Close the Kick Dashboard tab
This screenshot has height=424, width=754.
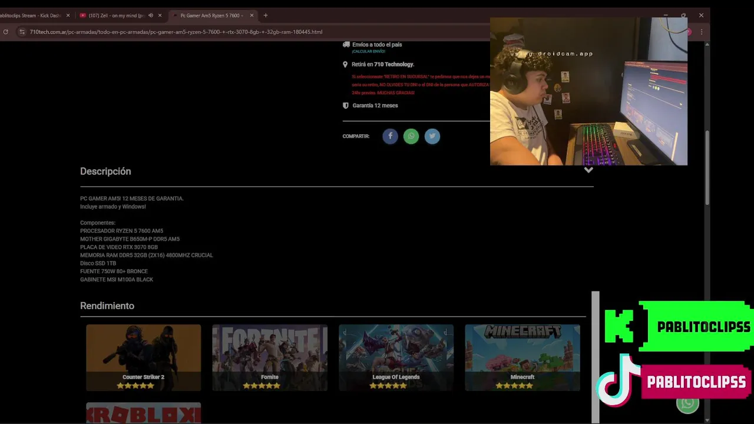click(x=68, y=15)
